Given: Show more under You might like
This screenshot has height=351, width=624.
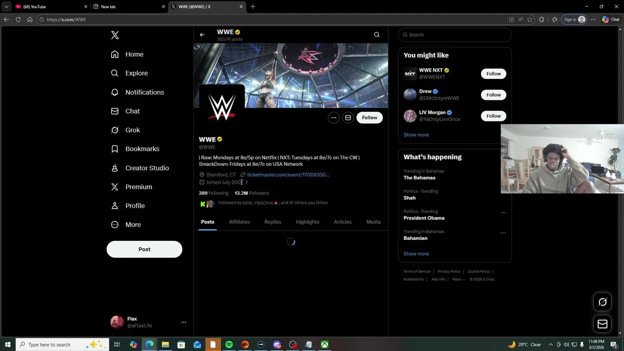Looking at the screenshot, I should point(416,135).
